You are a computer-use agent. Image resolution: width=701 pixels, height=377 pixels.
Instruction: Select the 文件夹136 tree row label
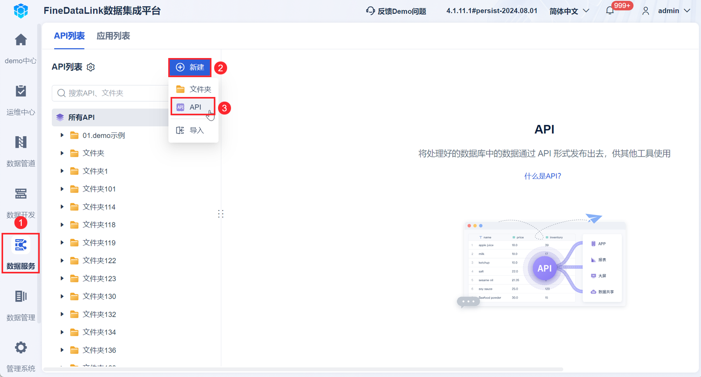pos(99,350)
